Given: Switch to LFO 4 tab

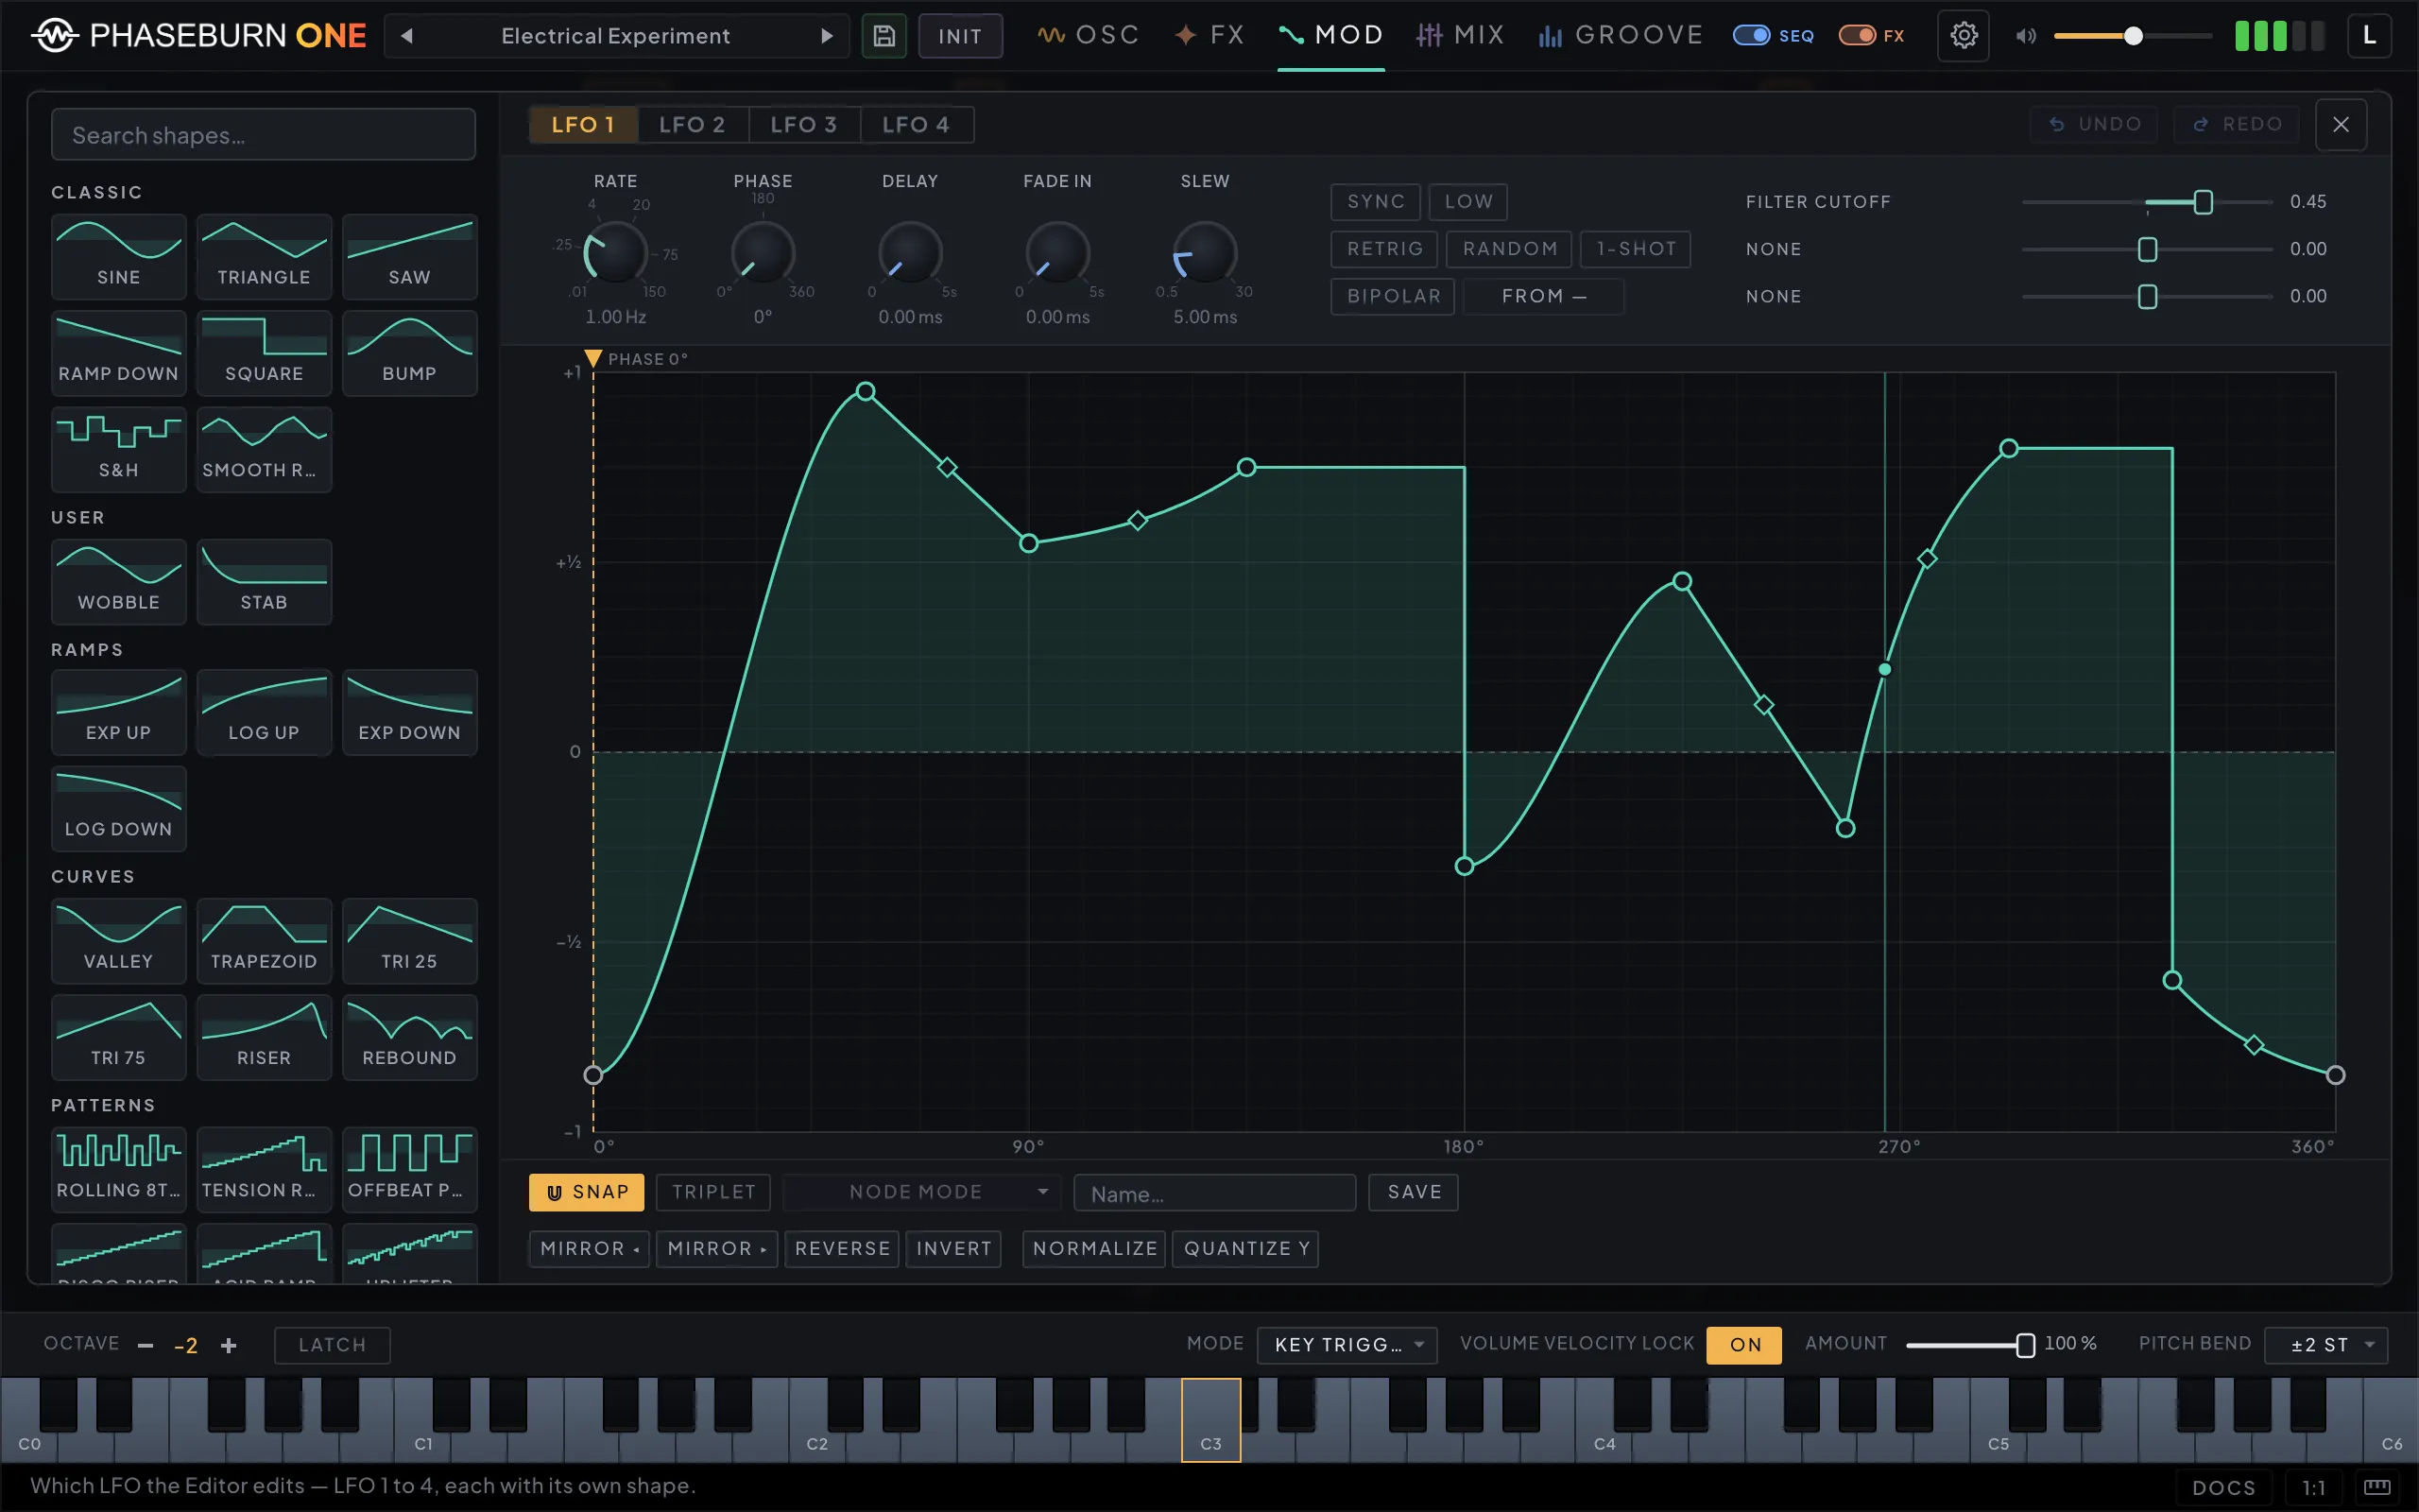Looking at the screenshot, I should [x=916, y=125].
